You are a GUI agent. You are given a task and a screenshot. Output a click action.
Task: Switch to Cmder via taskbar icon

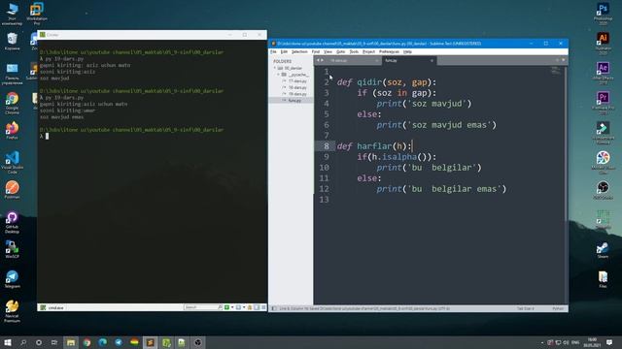166,342
